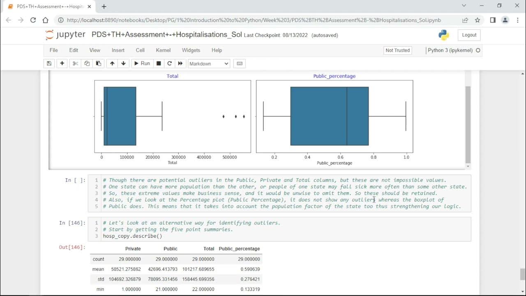
Task: Open the File menu
Action: (x=53, y=50)
